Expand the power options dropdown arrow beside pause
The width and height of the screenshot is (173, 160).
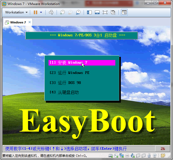click(41, 12)
